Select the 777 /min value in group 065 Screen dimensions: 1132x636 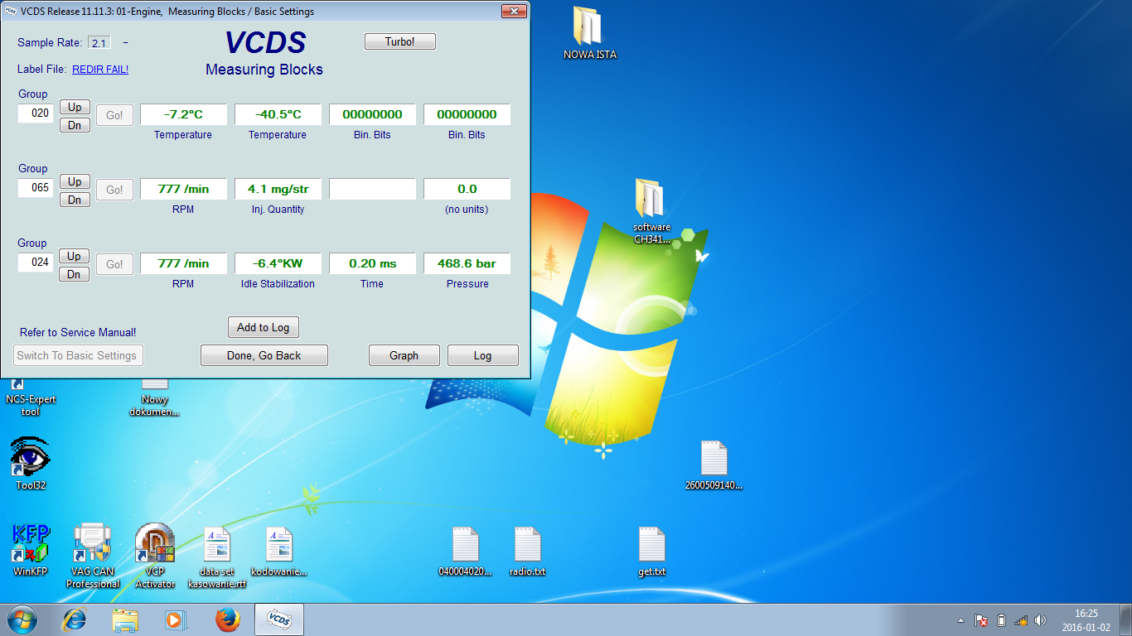(x=183, y=189)
